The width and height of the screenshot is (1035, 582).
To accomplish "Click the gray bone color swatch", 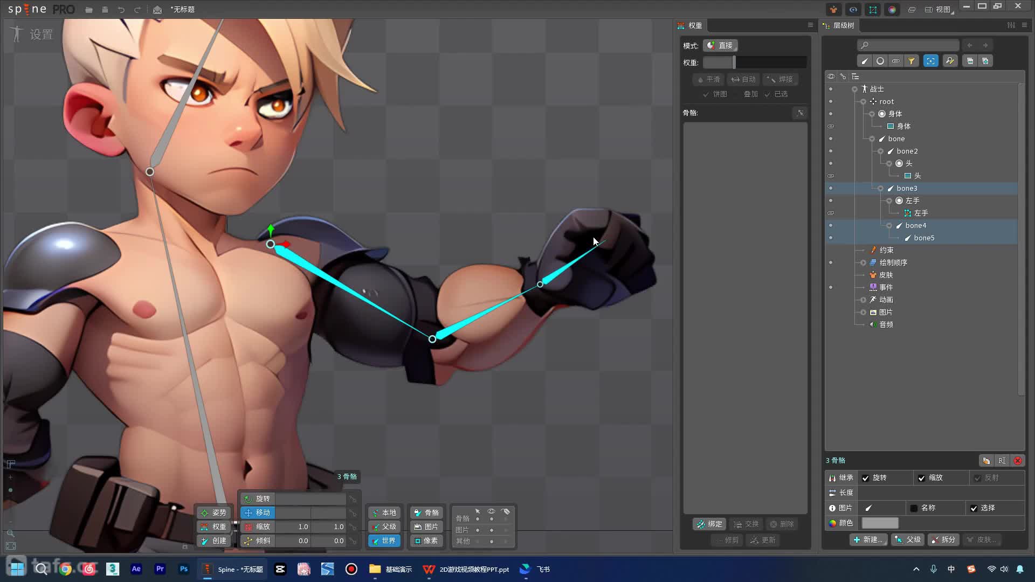I will (x=880, y=523).
